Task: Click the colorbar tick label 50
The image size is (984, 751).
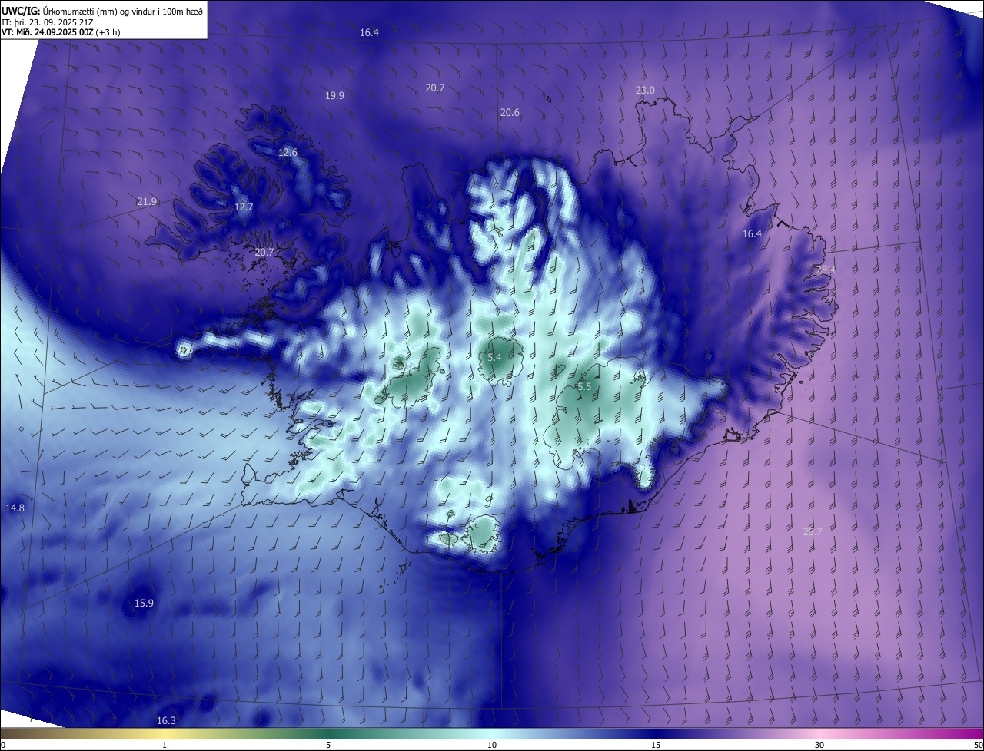Action: (978, 746)
